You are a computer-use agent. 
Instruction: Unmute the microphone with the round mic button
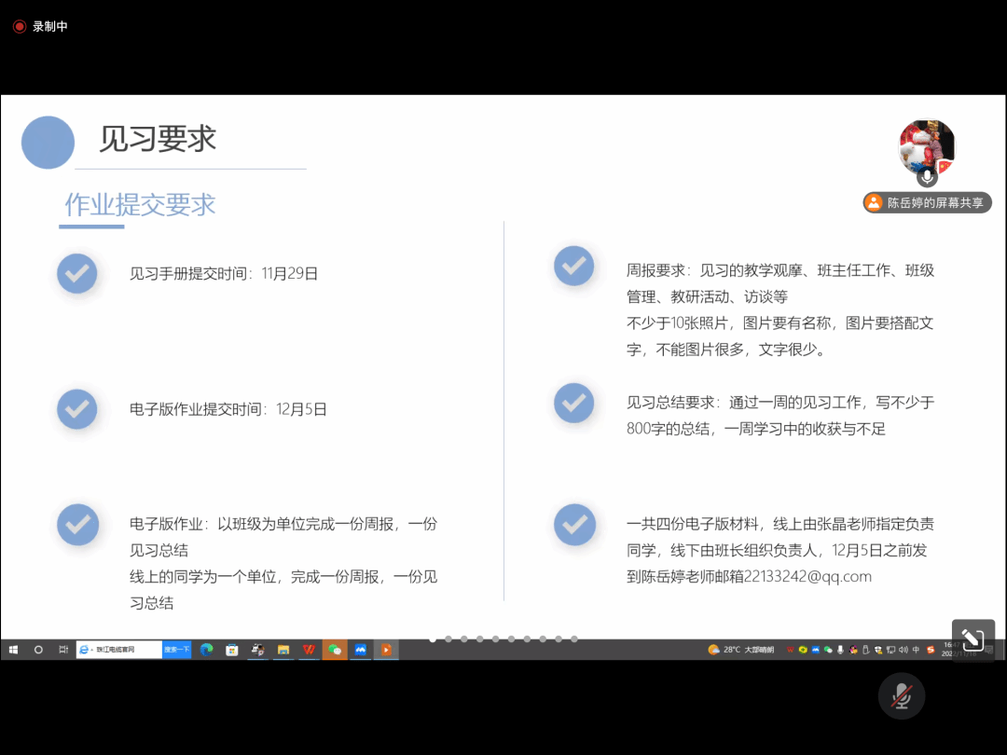coord(901,695)
